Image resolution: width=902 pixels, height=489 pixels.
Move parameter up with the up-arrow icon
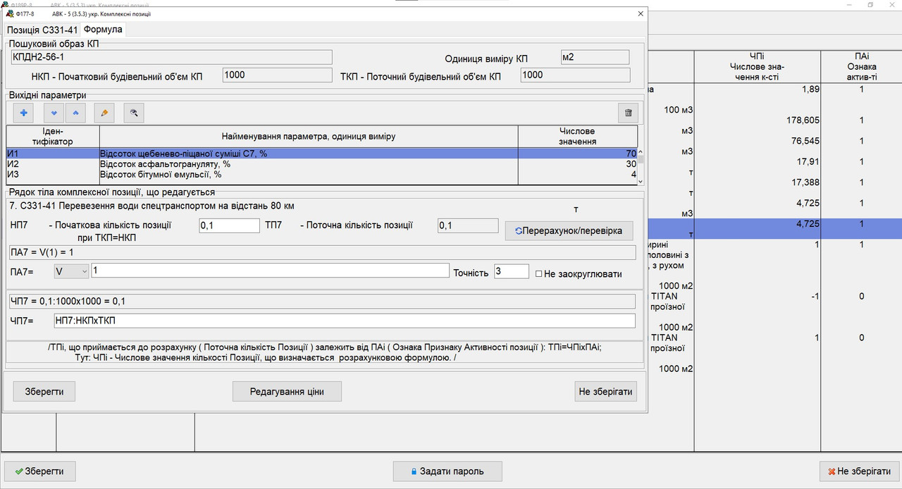[75, 113]
